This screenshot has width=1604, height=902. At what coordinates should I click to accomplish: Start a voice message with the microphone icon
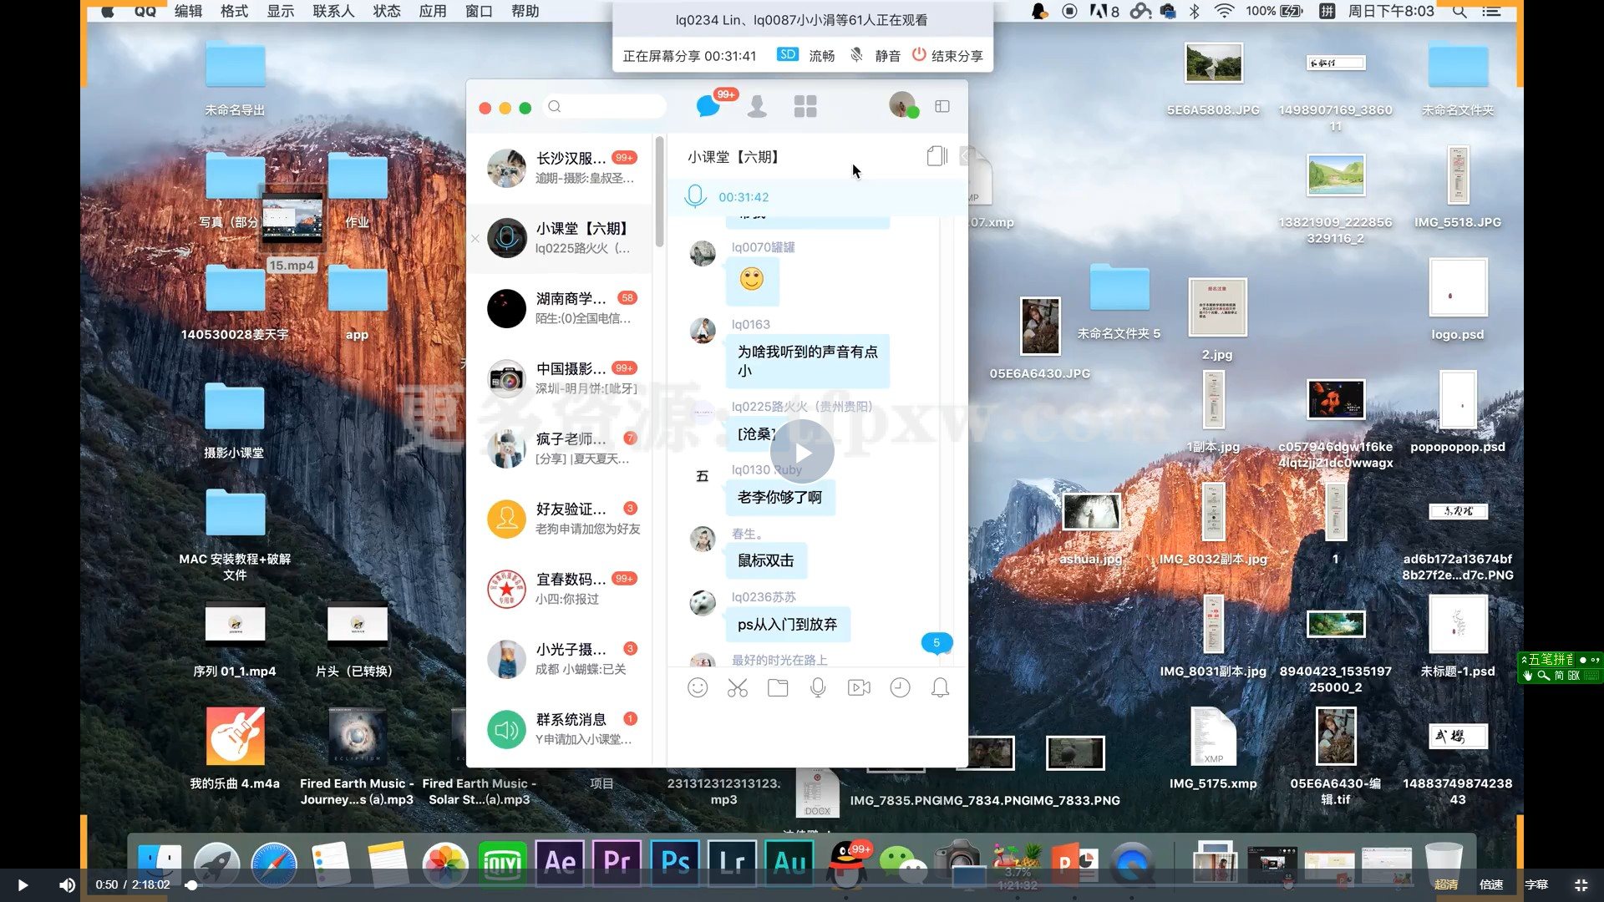pos(818,687)
